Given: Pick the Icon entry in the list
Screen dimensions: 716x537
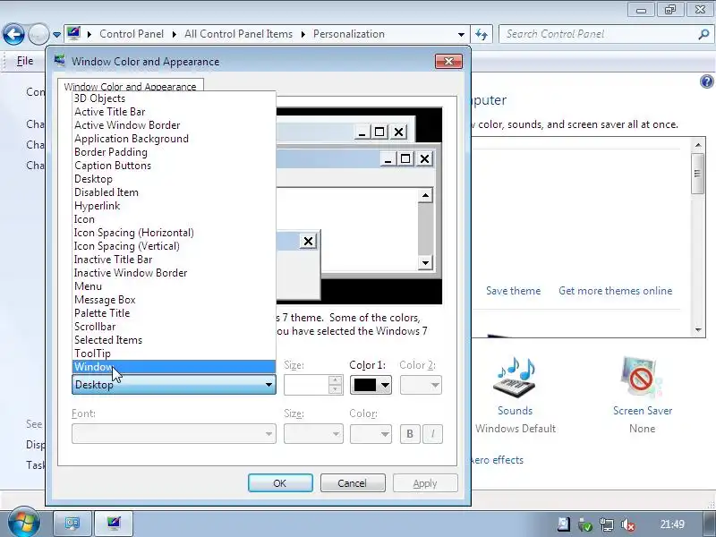Looking at the screenshot, I should click(x=174, y=219).
